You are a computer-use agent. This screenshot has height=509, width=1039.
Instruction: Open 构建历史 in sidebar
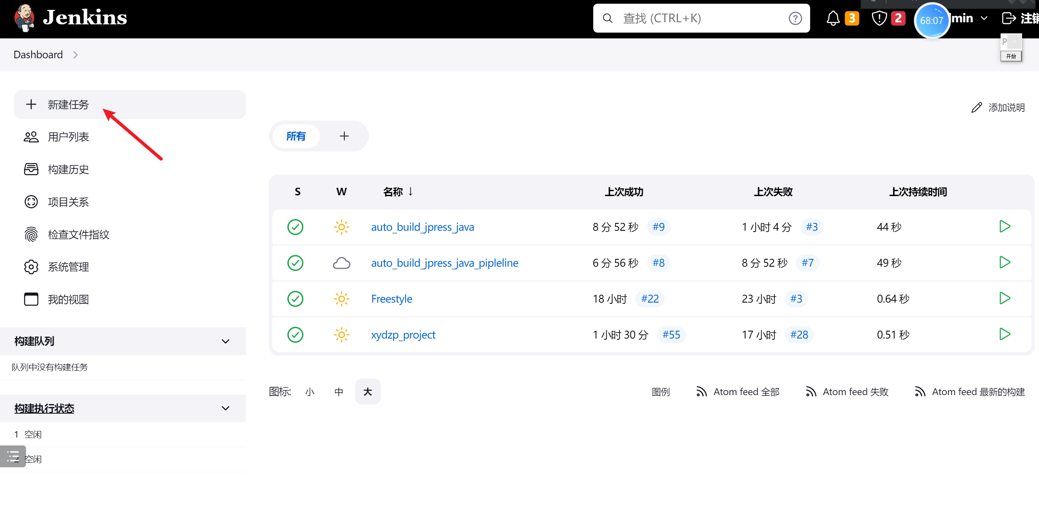coord(130,169)
